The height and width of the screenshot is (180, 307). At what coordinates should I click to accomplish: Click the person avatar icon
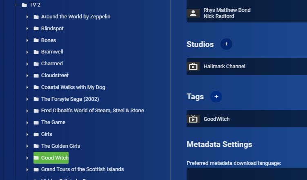click(x=193, y=13)
